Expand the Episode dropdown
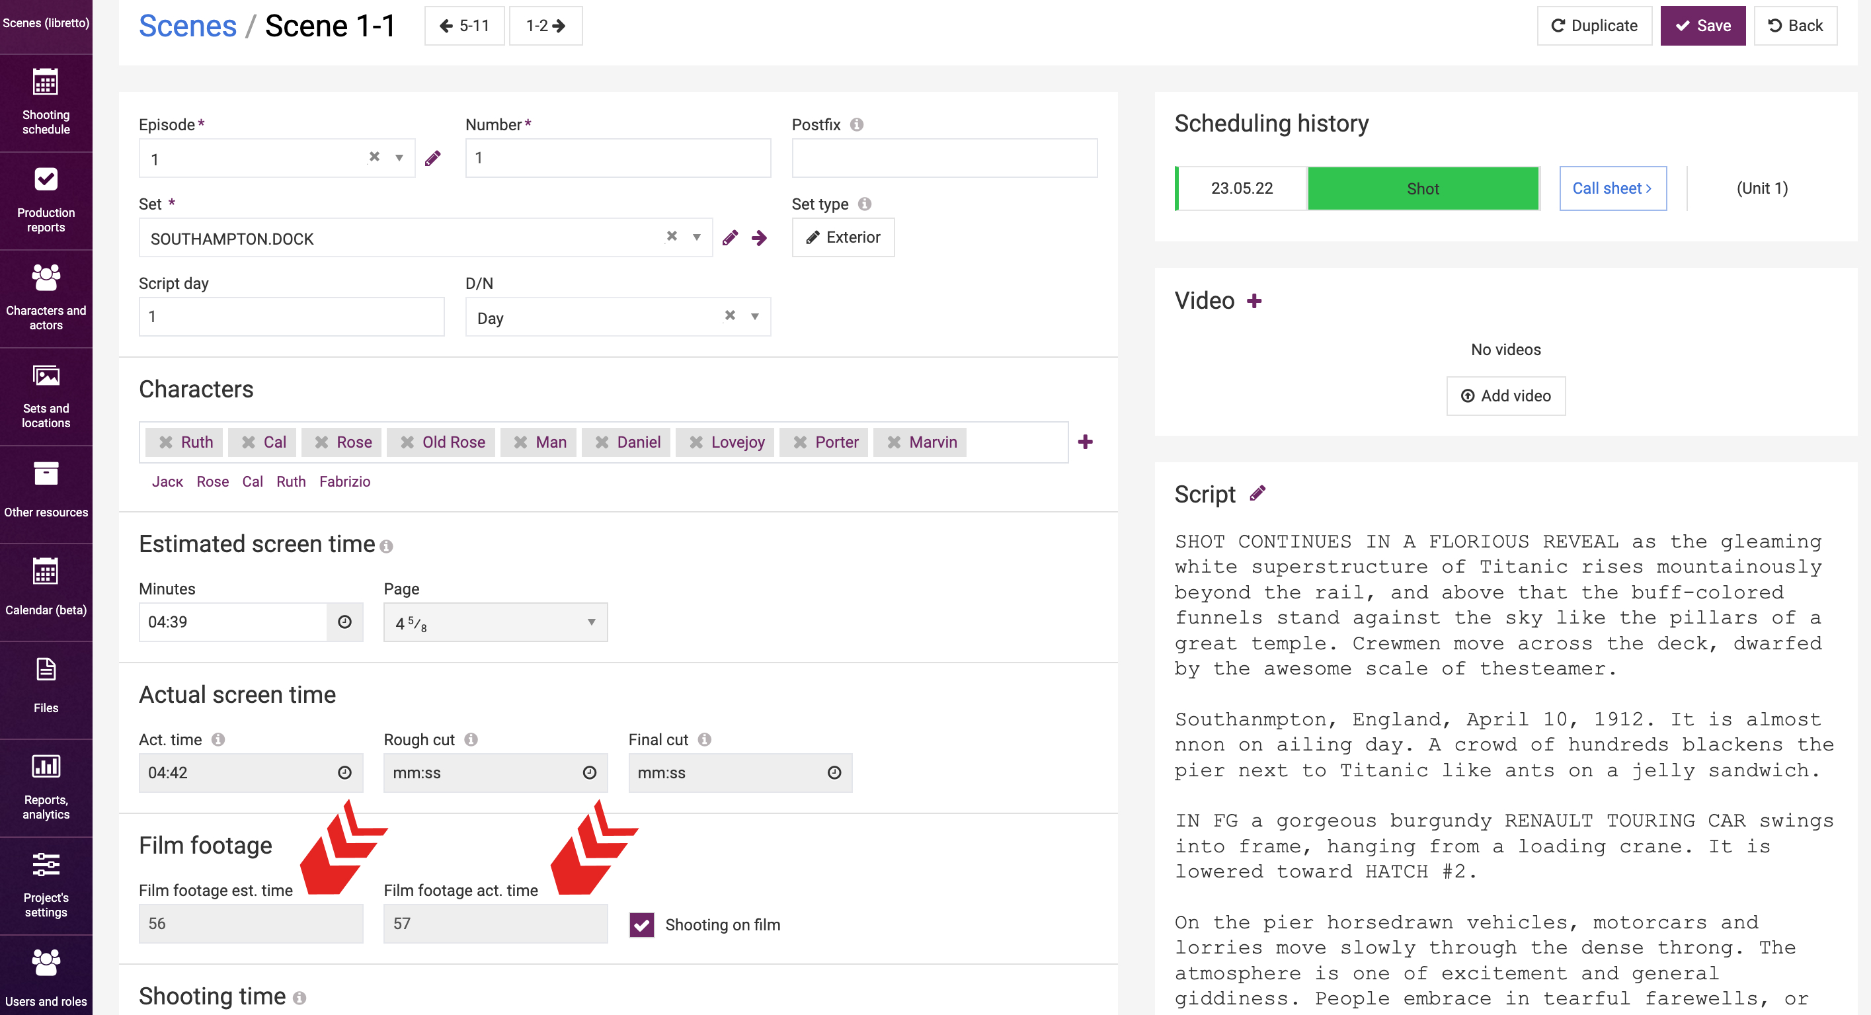 point(399,157)
